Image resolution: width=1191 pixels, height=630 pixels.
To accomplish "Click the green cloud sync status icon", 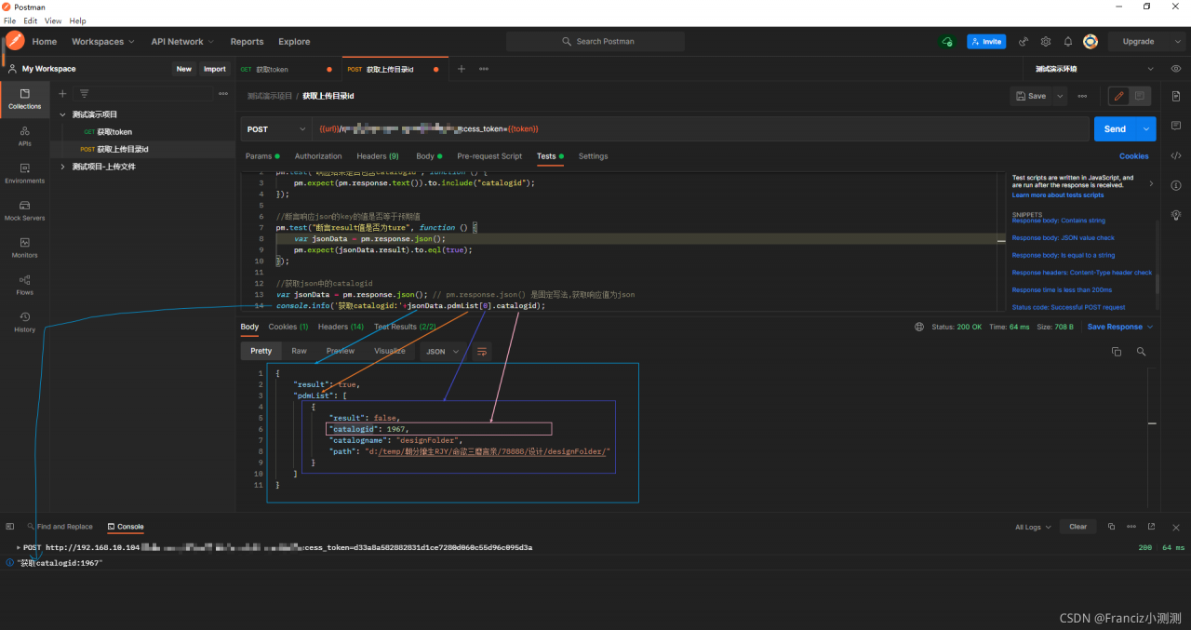I will click(x=947, y=41).
